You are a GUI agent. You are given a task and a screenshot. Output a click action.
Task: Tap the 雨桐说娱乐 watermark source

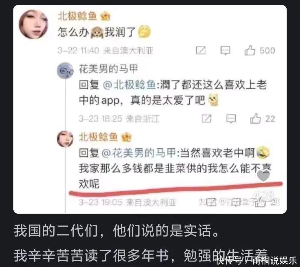(274, 261)
